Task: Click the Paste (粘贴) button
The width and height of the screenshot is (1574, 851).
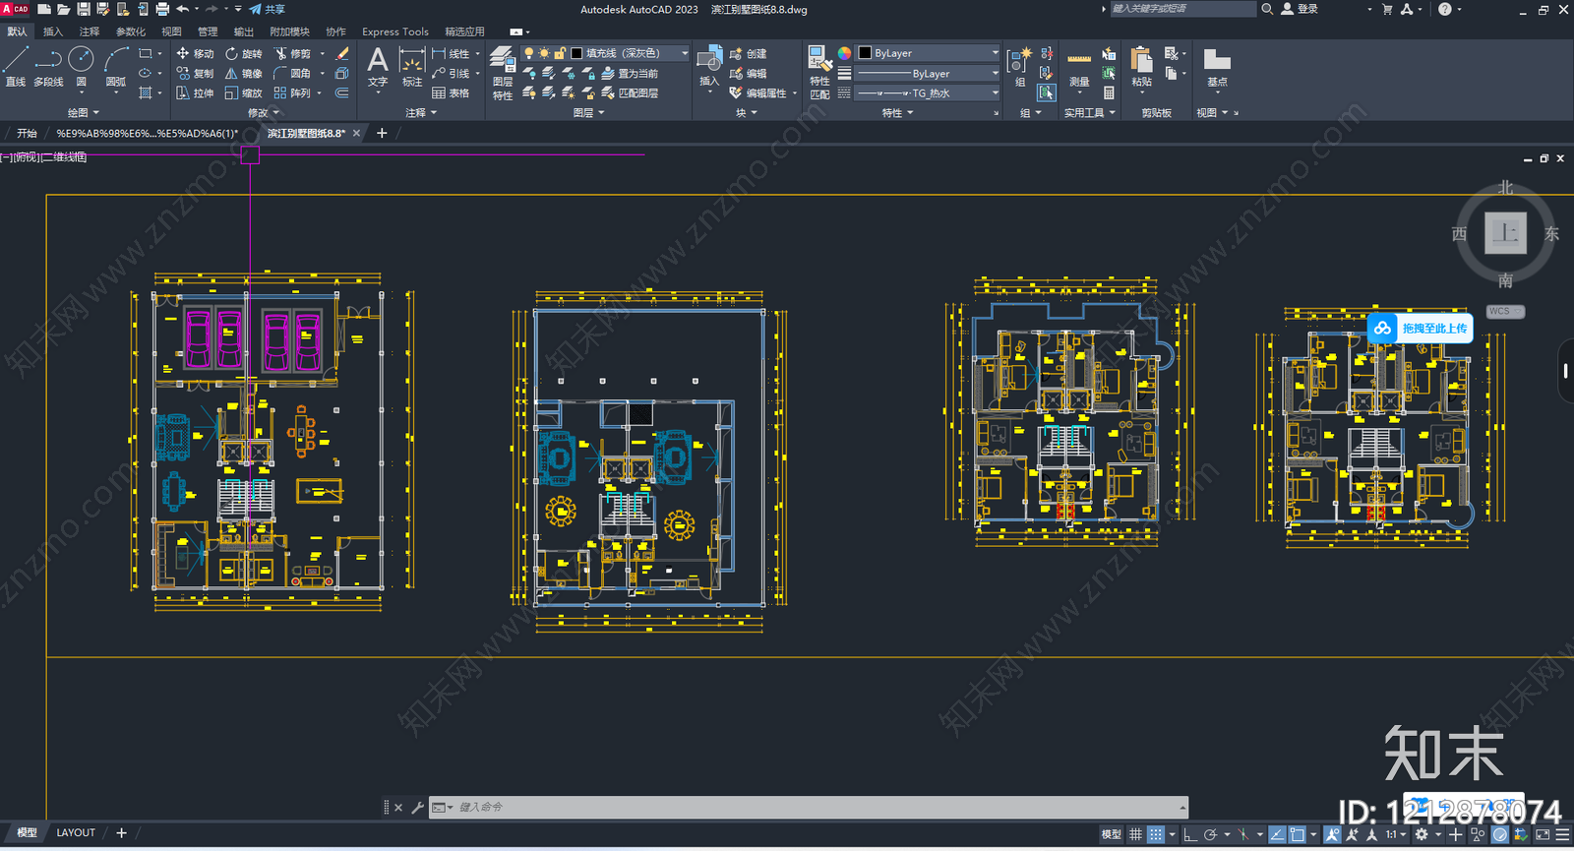Action: tap(1141, 67)
